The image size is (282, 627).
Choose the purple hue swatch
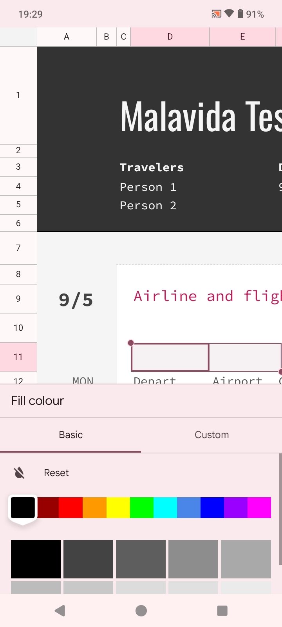pyautogui.click(x=235, y=508)
